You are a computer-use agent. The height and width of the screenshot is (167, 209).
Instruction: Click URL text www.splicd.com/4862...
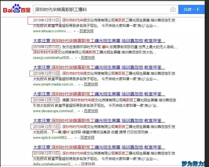click(53, 137)
